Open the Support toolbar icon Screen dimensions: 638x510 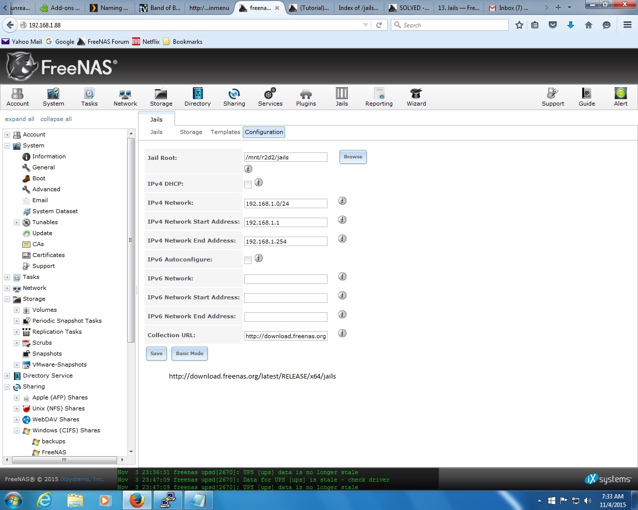point(553,97)
